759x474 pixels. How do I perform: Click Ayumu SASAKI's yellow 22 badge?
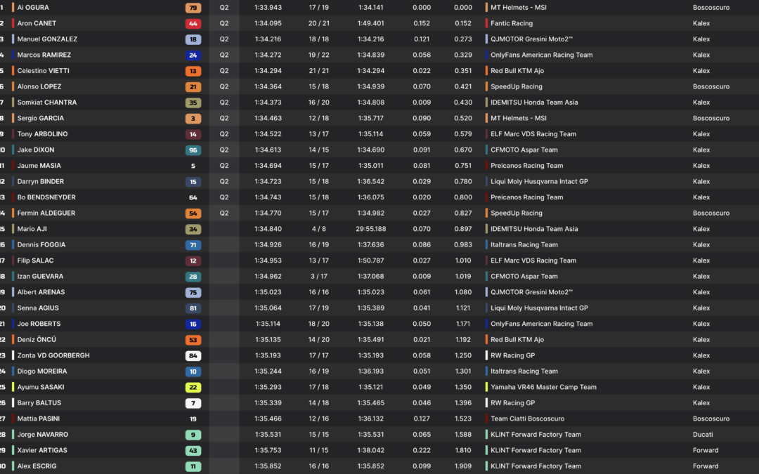point(193,388)
